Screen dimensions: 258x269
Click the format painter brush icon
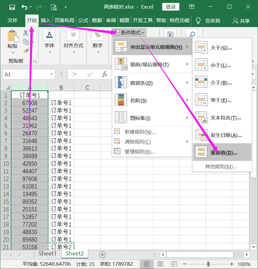26,51
